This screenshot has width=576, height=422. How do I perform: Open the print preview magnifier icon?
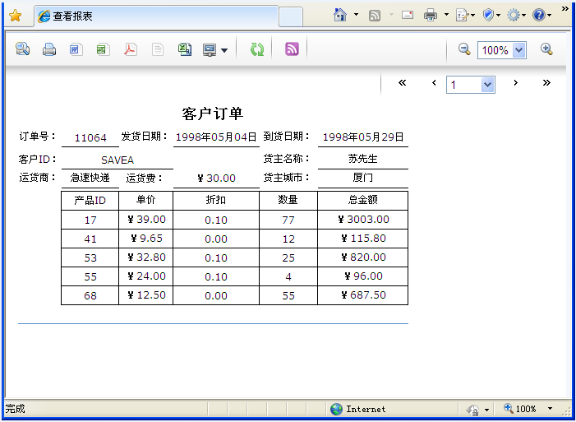[22, 49]
